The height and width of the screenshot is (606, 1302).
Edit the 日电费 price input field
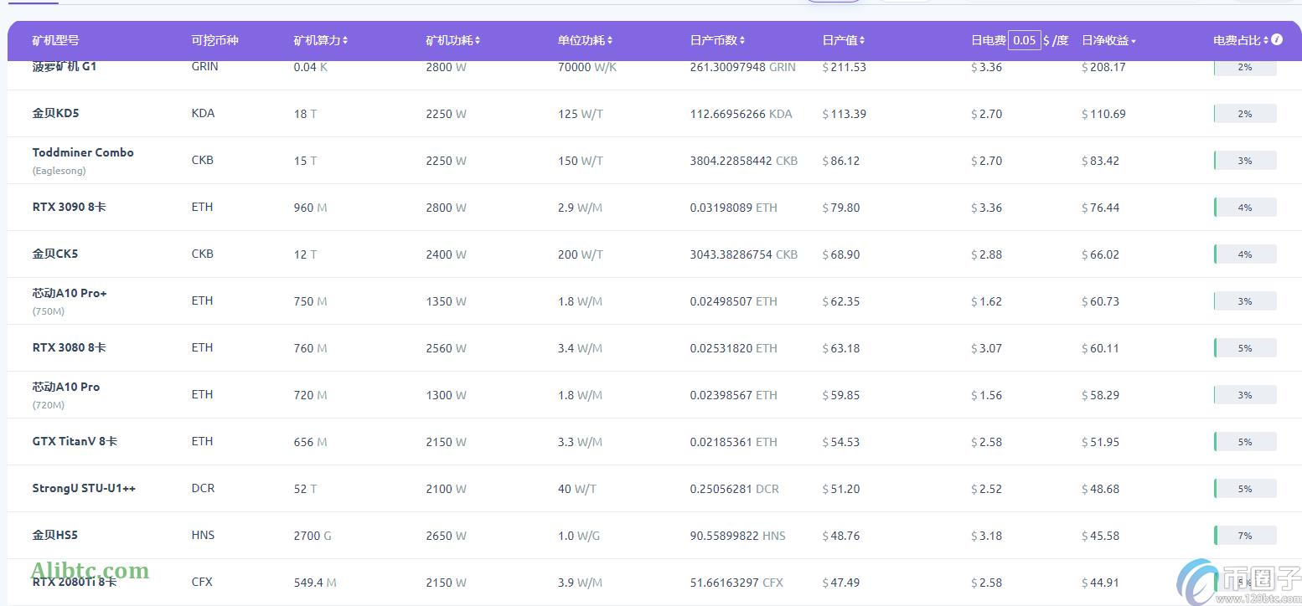click(x=1024, y=40)
